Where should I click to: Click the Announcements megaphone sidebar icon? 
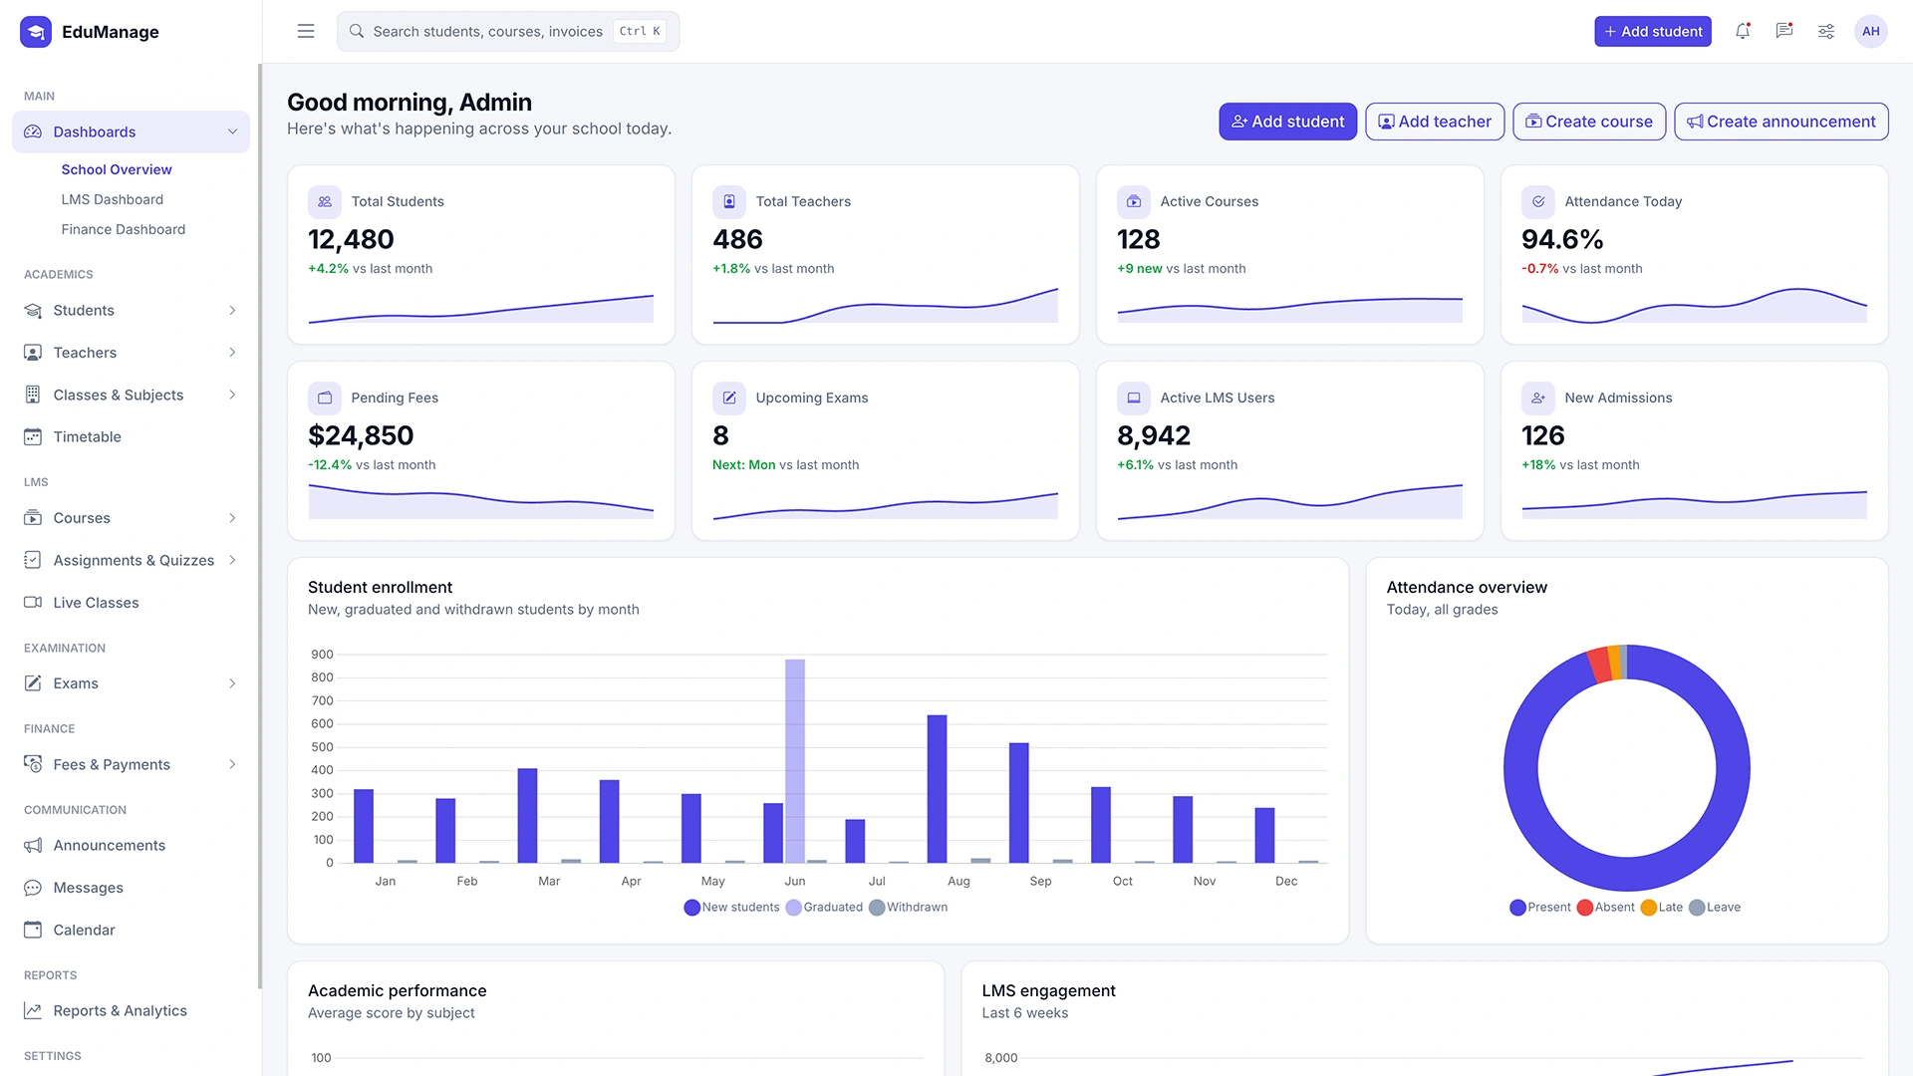[x=33, y=845]
